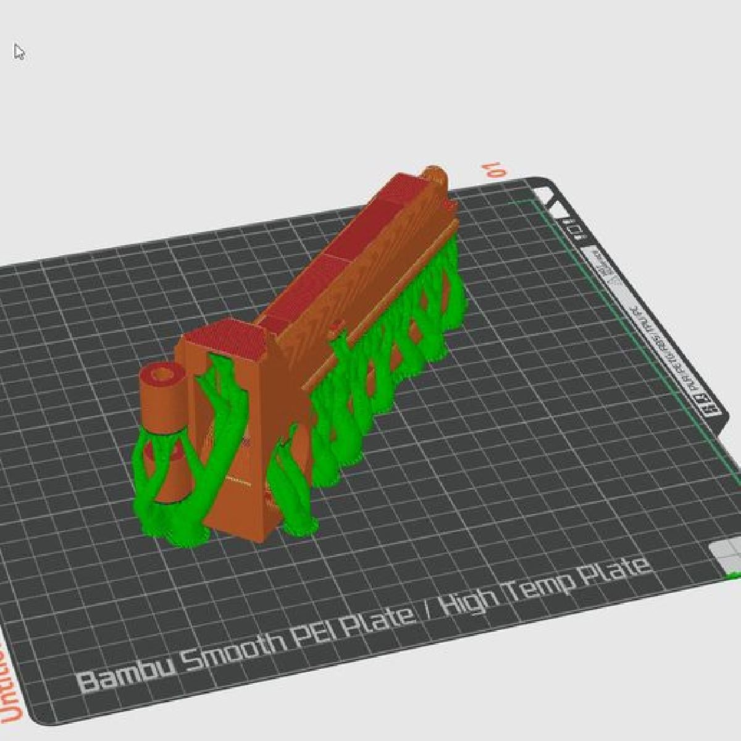Click the hollow orange cylinder top

162,376
